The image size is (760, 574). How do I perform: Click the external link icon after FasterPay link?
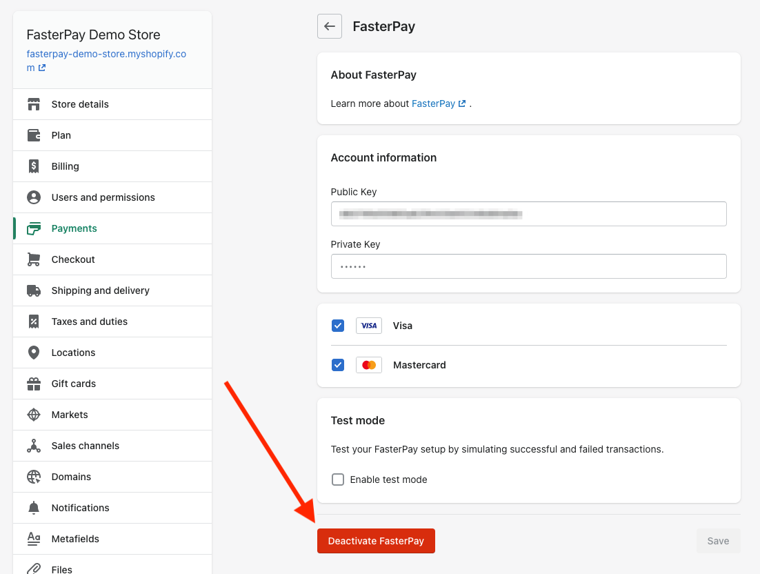pos(462,103)
